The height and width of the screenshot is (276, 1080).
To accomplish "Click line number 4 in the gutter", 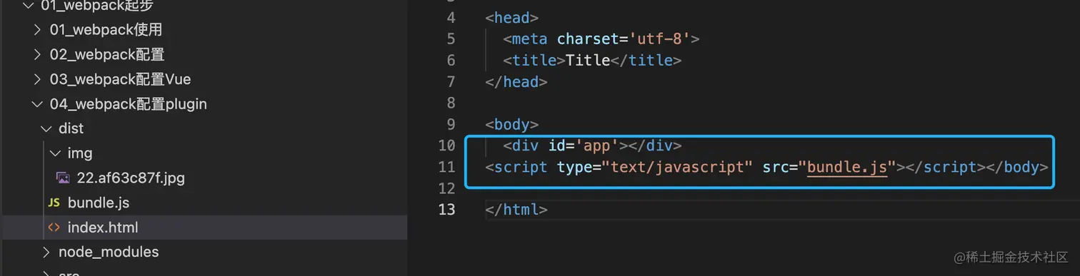I will (x=451, y=18).
